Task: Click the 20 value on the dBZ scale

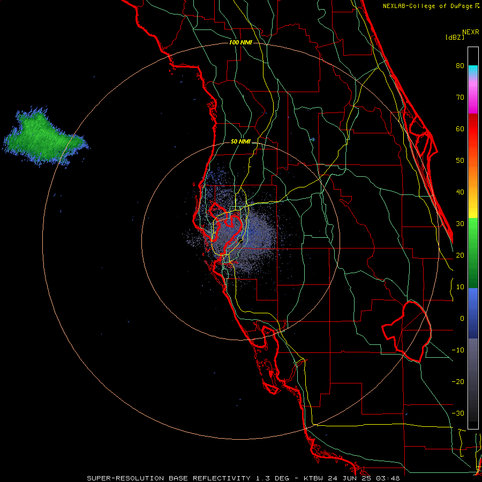Action: (x=460, y=255)
